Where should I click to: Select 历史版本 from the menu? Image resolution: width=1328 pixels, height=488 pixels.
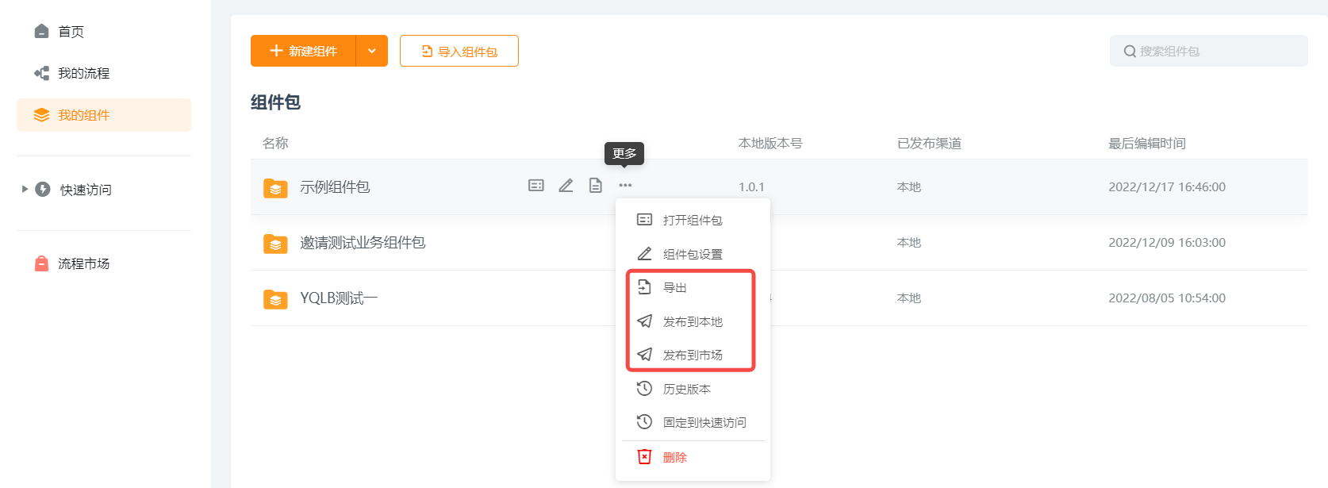coord(686,389)
